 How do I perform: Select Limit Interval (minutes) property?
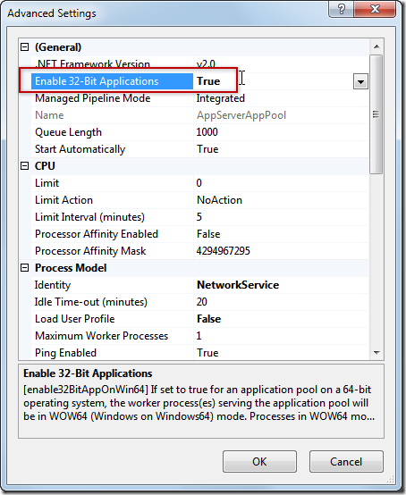pos(89,217)
